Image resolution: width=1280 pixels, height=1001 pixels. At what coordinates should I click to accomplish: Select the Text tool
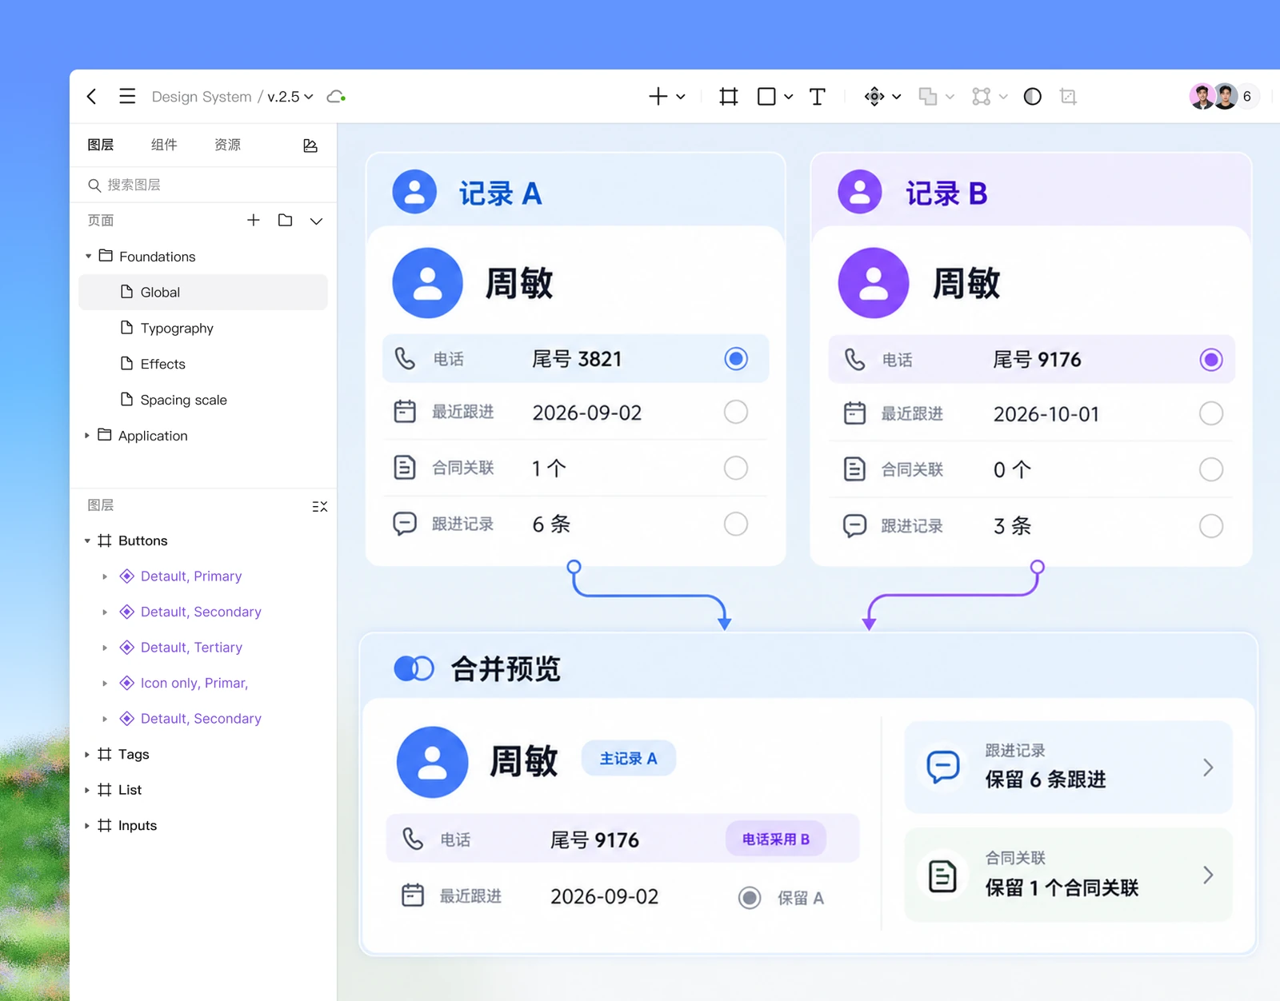tap(817, 97)
